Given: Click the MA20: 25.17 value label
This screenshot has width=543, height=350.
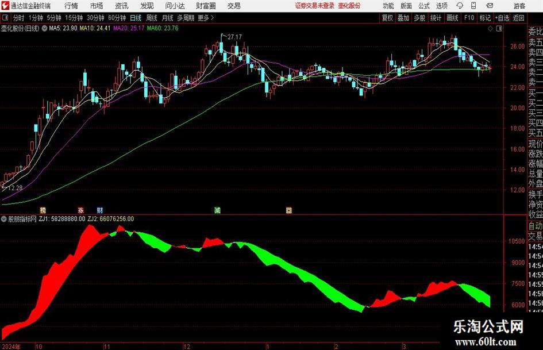Looking at the screenshot, I should [x=129, y=28].
